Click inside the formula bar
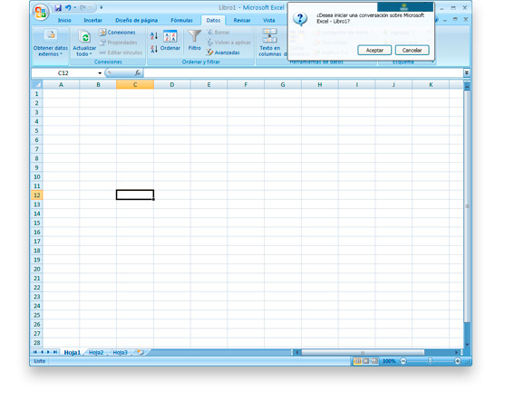Viewport: 505px width, 399px height. coord(303,73)
